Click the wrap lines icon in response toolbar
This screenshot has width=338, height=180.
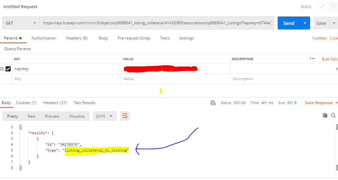125,116
